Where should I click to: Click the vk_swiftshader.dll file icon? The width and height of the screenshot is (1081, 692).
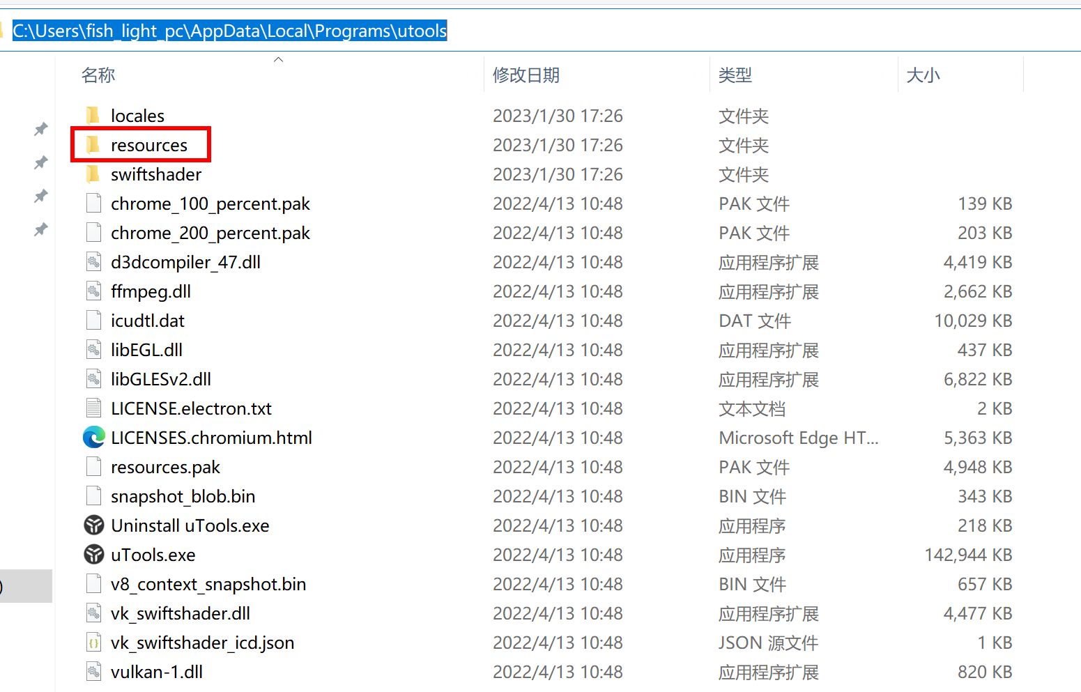pos(93,613)
